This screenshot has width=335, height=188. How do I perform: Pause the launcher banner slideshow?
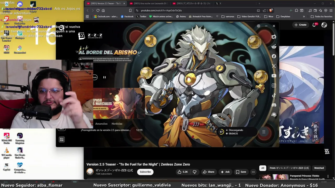104,77
